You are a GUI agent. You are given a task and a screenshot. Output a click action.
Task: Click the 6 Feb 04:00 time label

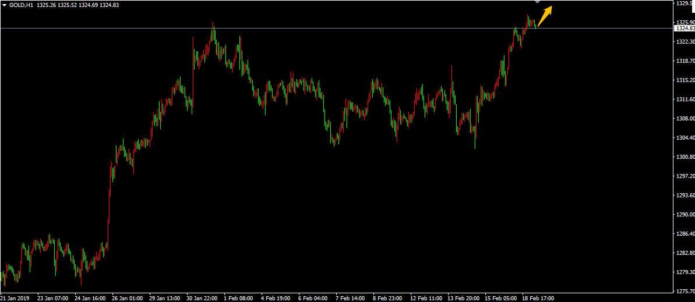pos(313,299)
